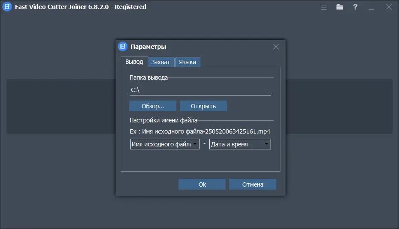
Task: Close the Параметры dialog with X
Action: [x=276, y=47]
